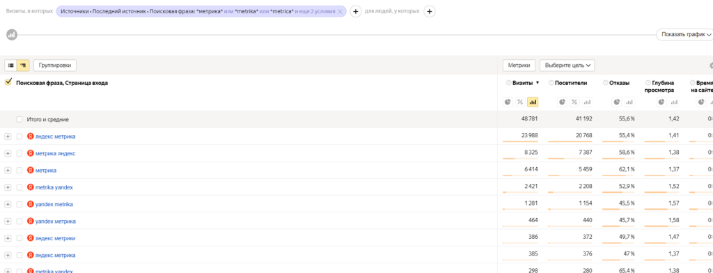Select pie chart icon under Посетители
The width and height of the screenshot is (713, 273).
(562, 102)
